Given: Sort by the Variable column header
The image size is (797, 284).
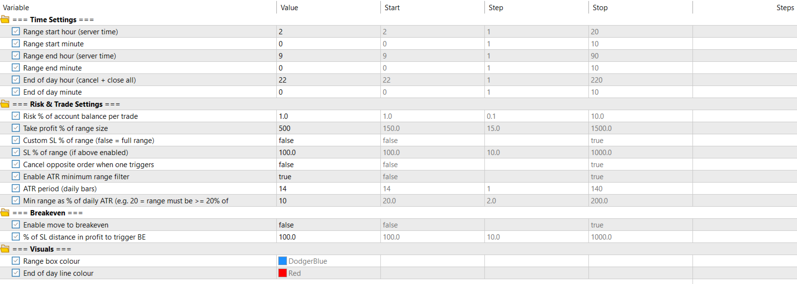Looking at the screenshot, I should 16,8.
